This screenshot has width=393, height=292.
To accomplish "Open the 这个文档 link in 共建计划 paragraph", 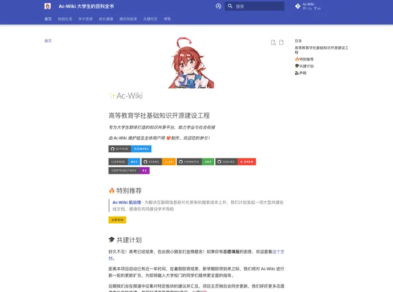I will pyautogui.click(x=278, y=252).
